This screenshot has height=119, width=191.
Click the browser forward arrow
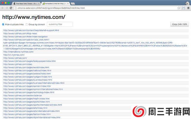tap(7, 8)
